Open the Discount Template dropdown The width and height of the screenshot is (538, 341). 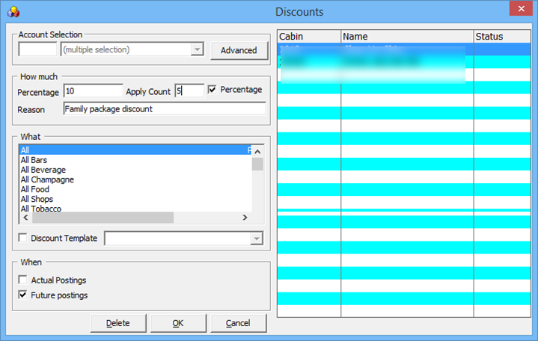257,239
